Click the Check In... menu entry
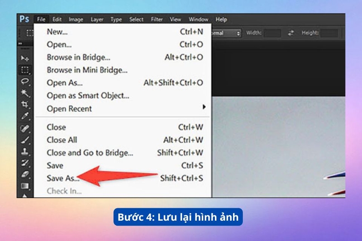362x241 pixels. point(123,191)
